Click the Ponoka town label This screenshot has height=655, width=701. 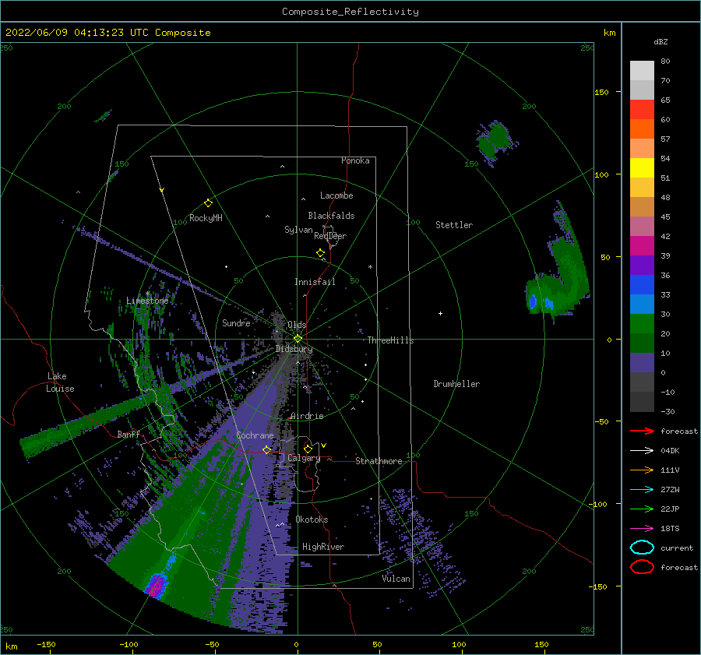[x=355, y=160]
